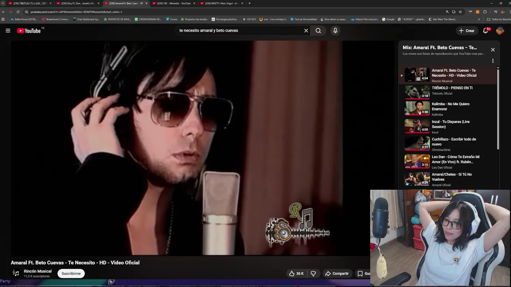Subscribe with the Suscribirme button
This screenshot has width=511, height=287.
point(71,273)
